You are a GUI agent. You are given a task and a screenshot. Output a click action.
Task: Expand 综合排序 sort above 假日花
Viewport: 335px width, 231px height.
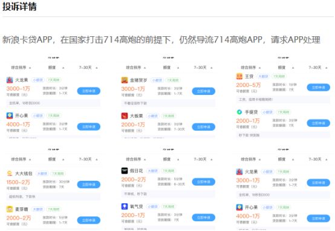point(136,159)
